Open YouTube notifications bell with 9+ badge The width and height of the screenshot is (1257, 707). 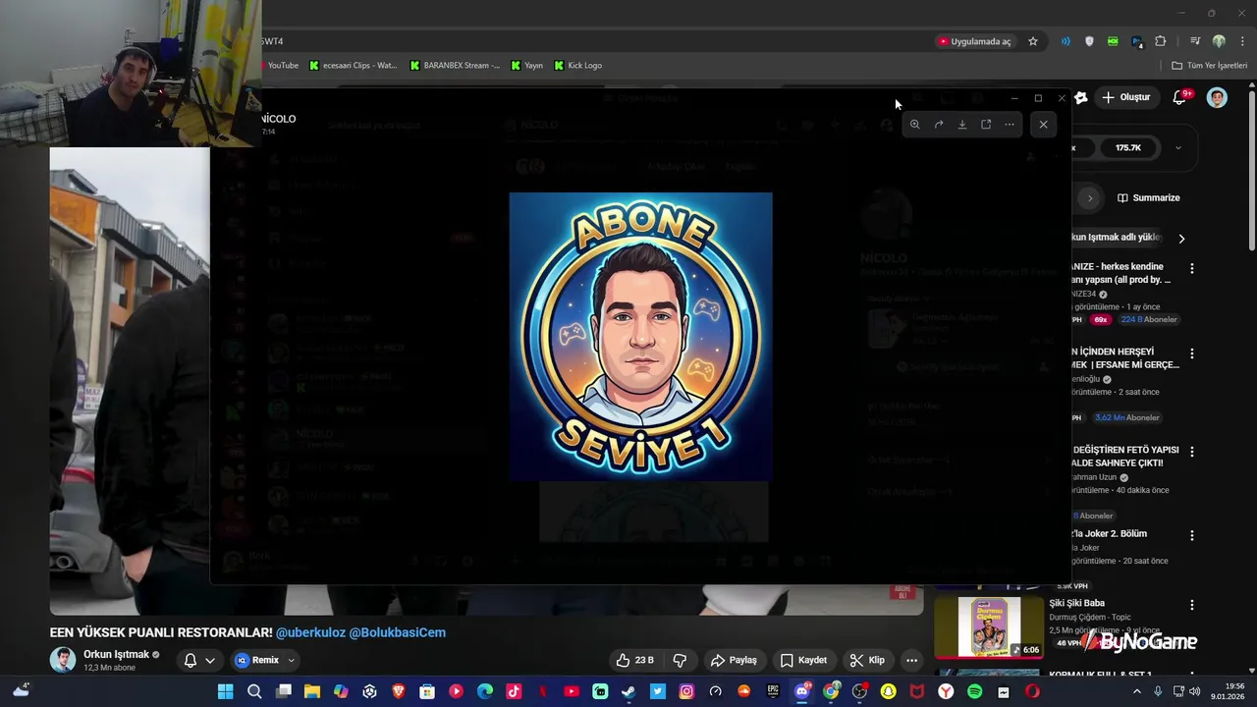[1181, 97]
